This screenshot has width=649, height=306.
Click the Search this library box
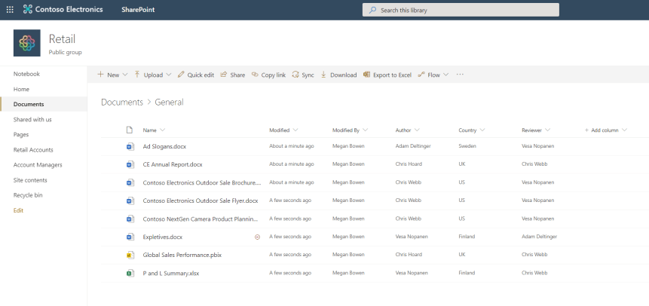click(461, 10)
